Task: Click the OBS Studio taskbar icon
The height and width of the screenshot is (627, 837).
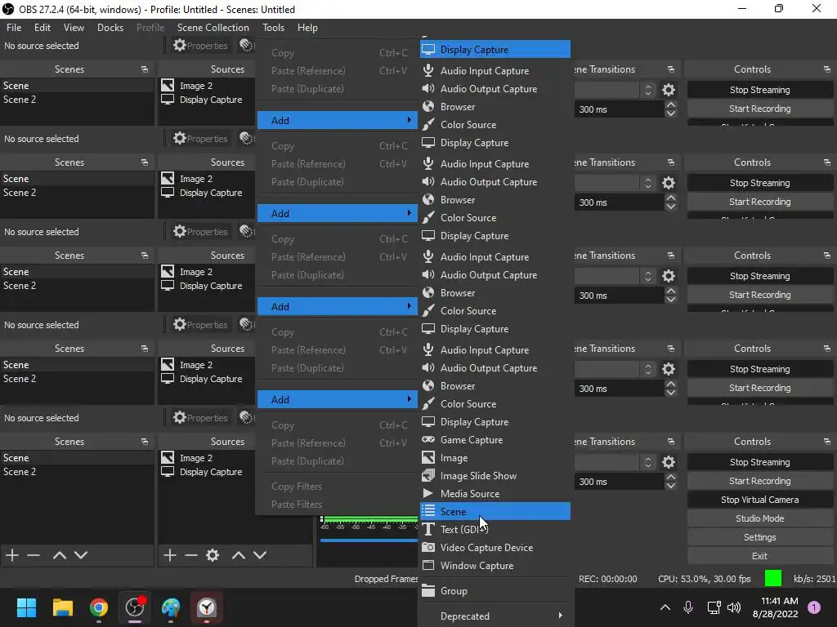Action: click(135, 607)
